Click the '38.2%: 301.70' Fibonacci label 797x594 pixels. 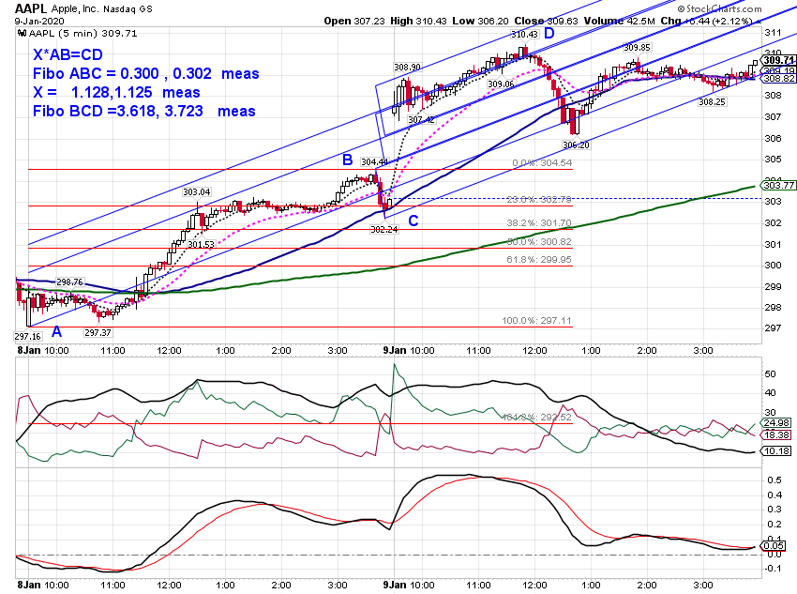click(x=539, y=223)
